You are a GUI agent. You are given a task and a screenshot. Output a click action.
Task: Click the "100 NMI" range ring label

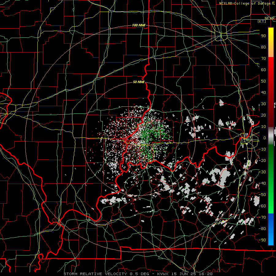tap(139, 25)
